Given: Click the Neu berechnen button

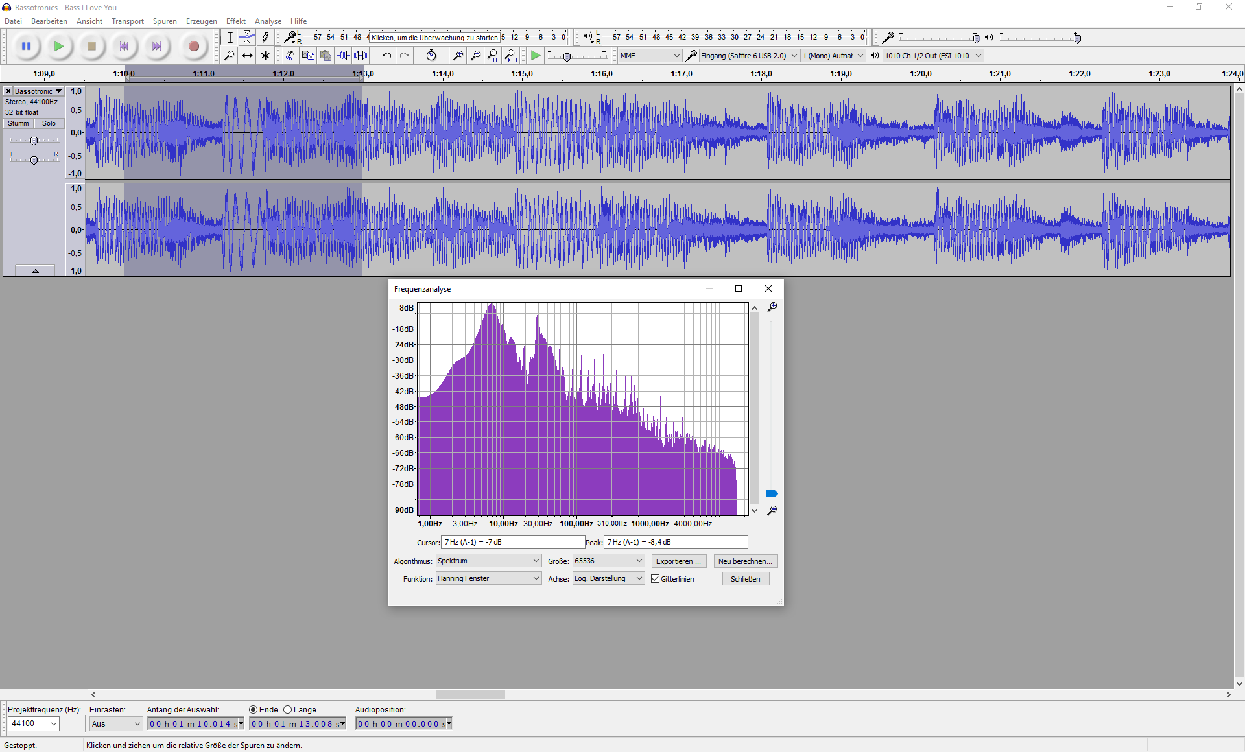Looking at the screenshot, I should [x=745, y=561].
